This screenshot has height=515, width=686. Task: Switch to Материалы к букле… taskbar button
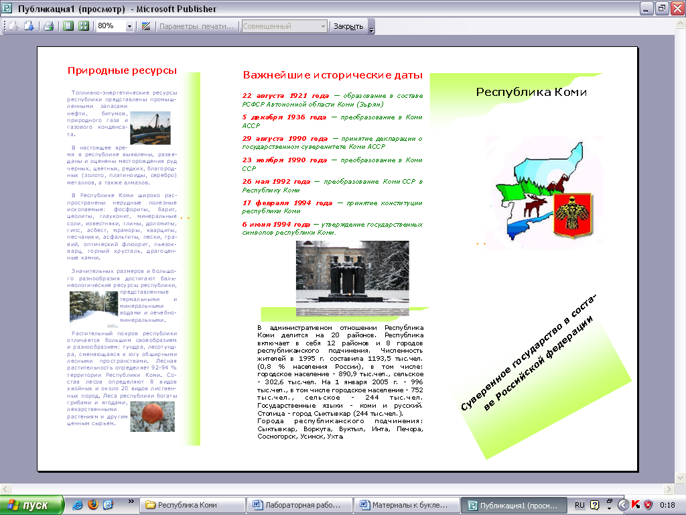pyautogui.click(x=407, y=505)
